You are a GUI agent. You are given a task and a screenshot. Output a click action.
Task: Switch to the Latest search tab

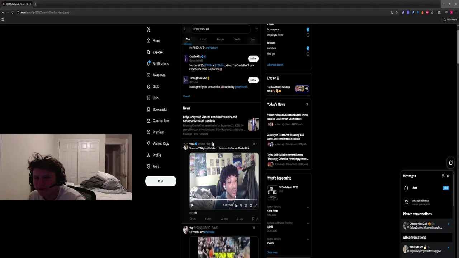[x=203, y=39]
